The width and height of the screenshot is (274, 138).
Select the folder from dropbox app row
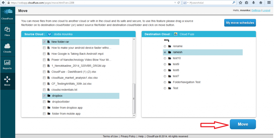[x=81, y=108]
